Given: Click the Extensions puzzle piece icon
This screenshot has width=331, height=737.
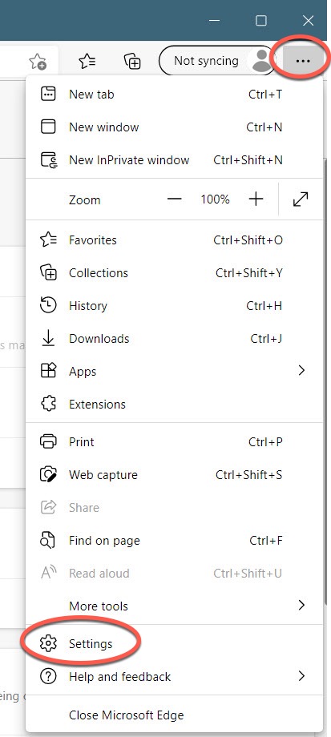Looking at the screenshot, I should [48, 404].
